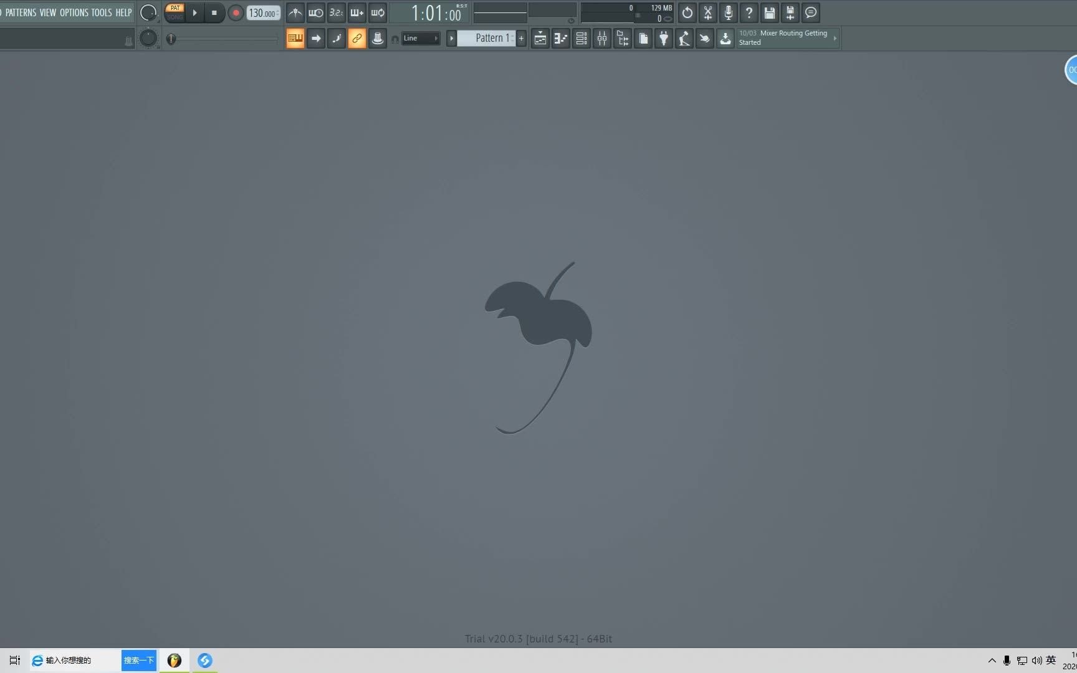Select the Pattern 1 selector
This screenshot has width=1077, height=673.
[486, 39]
